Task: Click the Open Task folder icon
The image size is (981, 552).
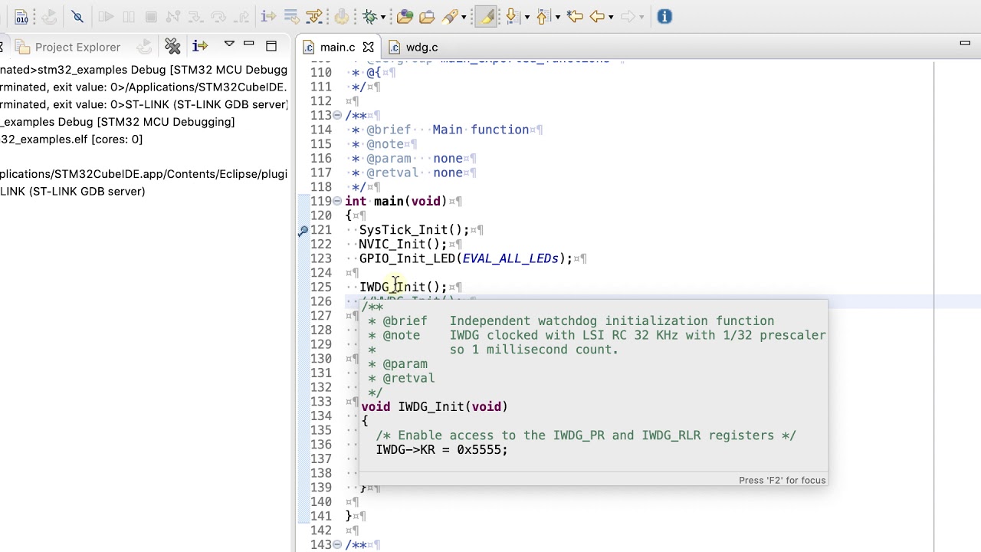Action: pyautogui.click(x=427, y=17)
